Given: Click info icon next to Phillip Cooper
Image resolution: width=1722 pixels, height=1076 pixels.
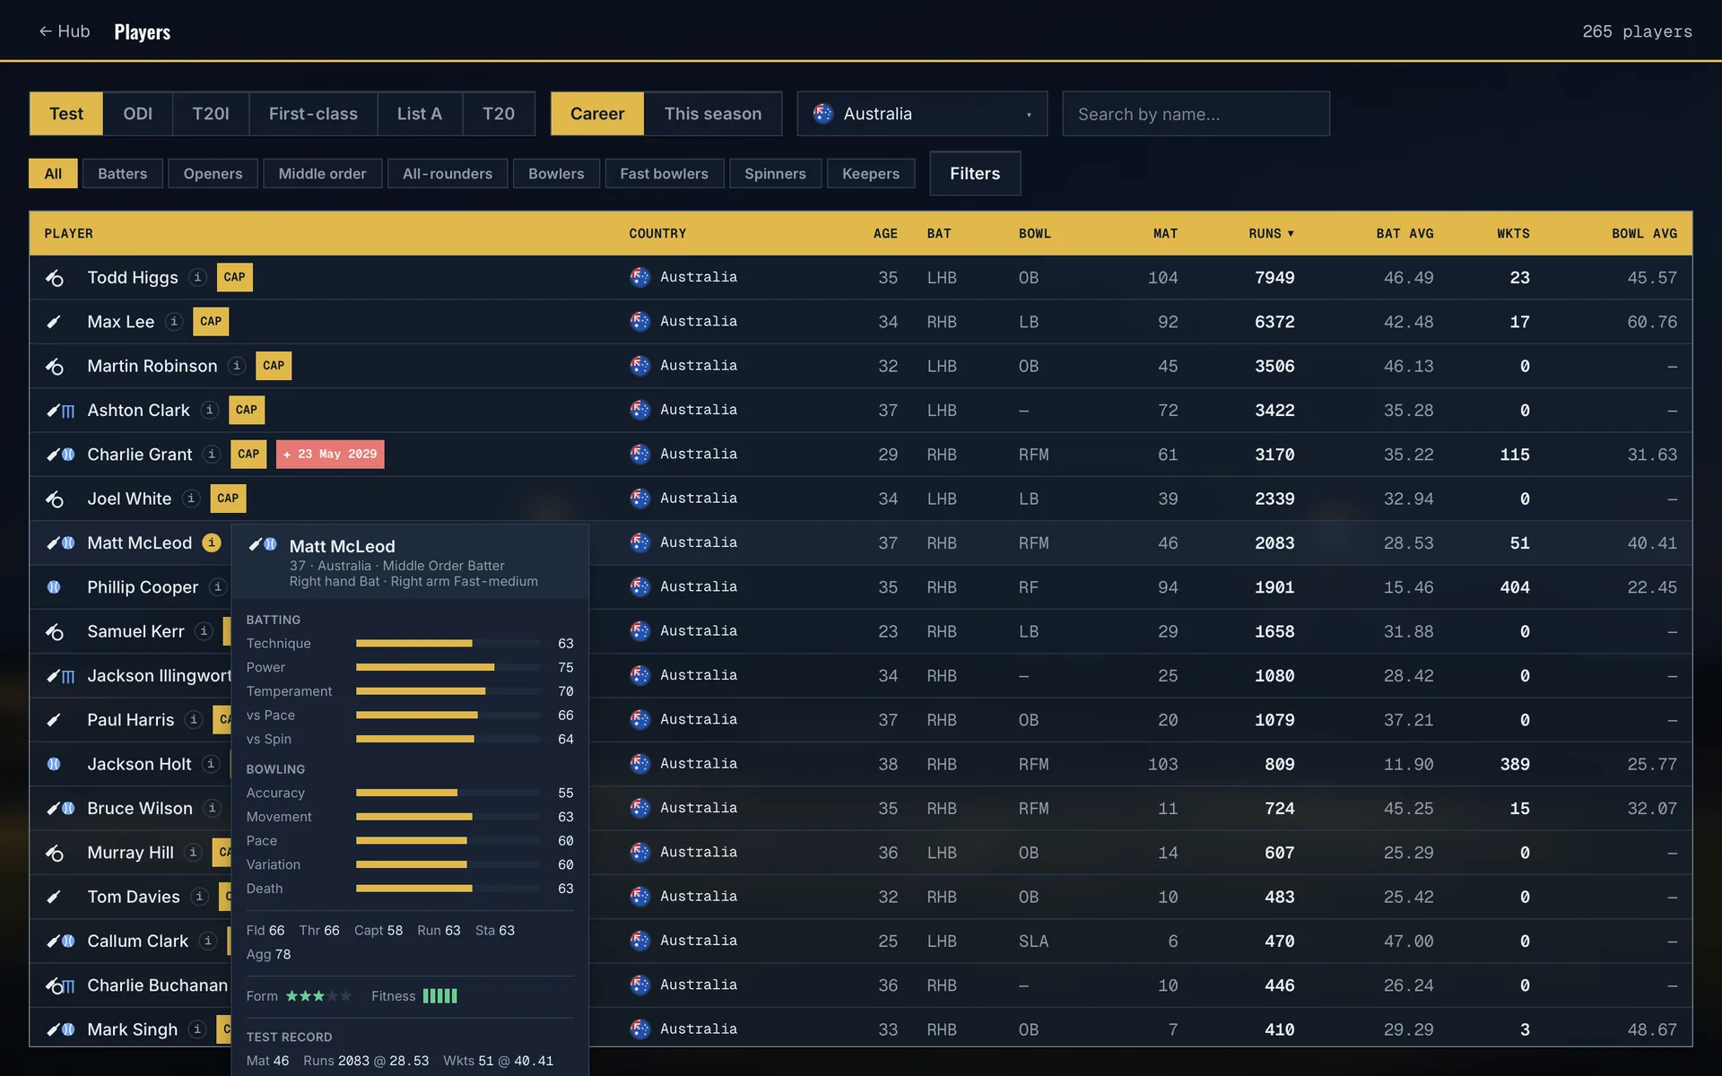Looking at the screenshot, I should pyautogui.click(x=218, y=586).
